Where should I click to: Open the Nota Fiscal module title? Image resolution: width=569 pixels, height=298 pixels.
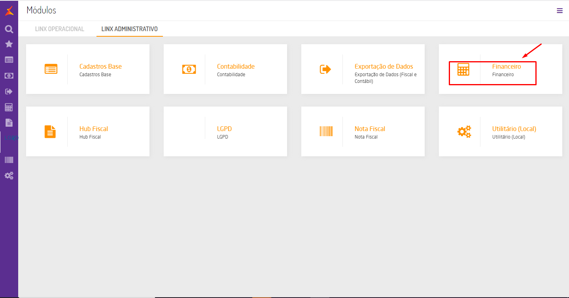tap(370, 129)
